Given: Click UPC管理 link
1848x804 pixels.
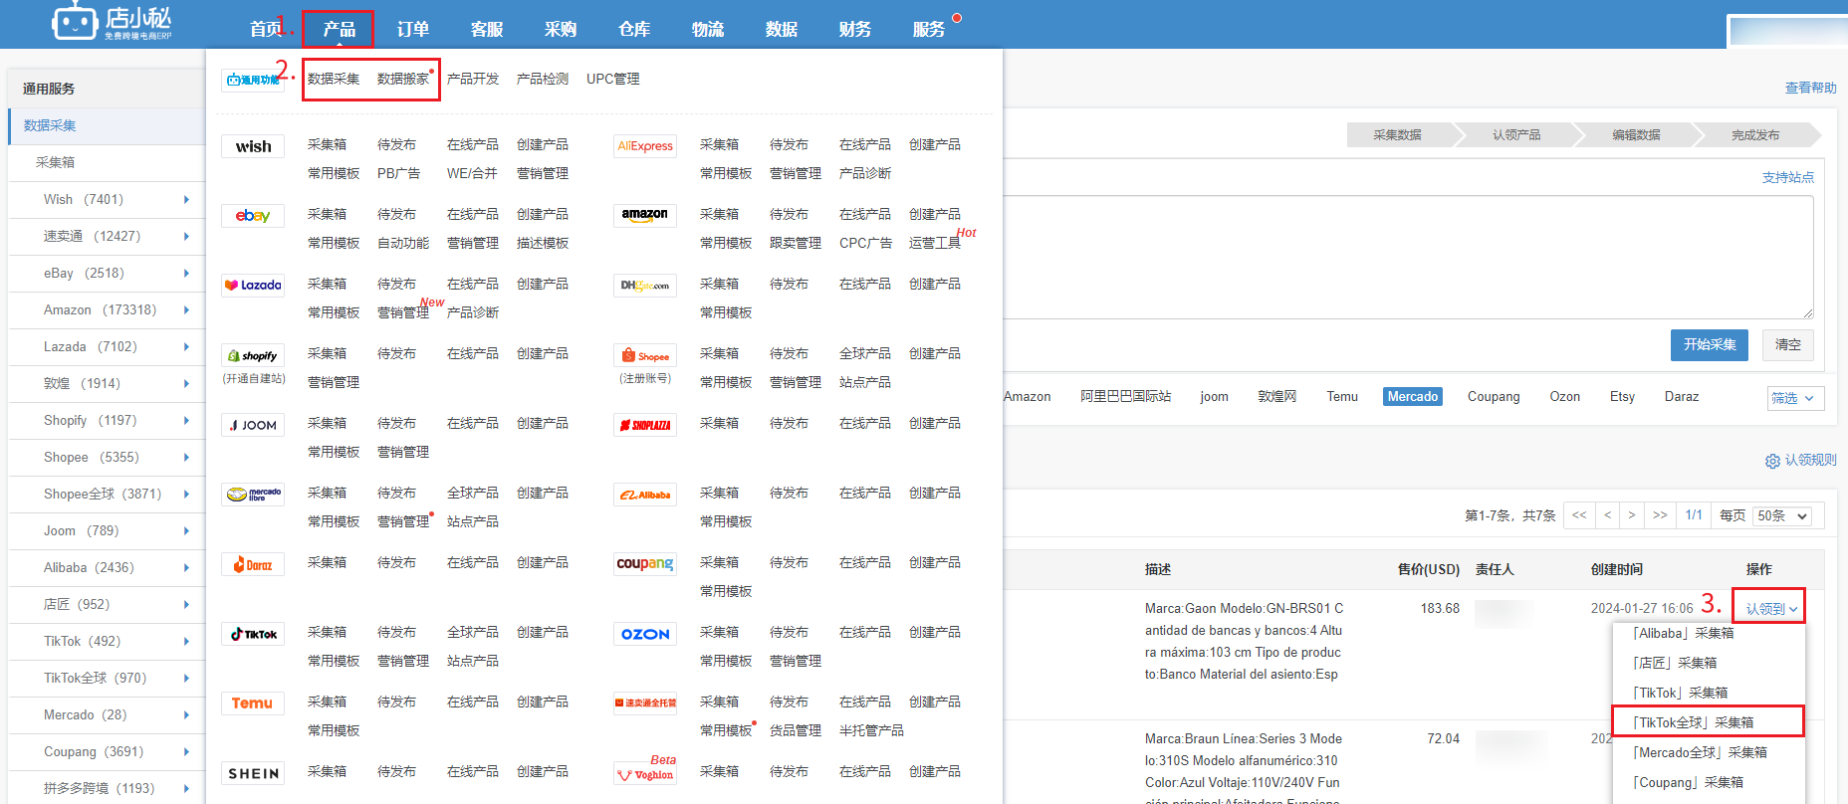Looking at the screenshot, I should tap(613, 79).
